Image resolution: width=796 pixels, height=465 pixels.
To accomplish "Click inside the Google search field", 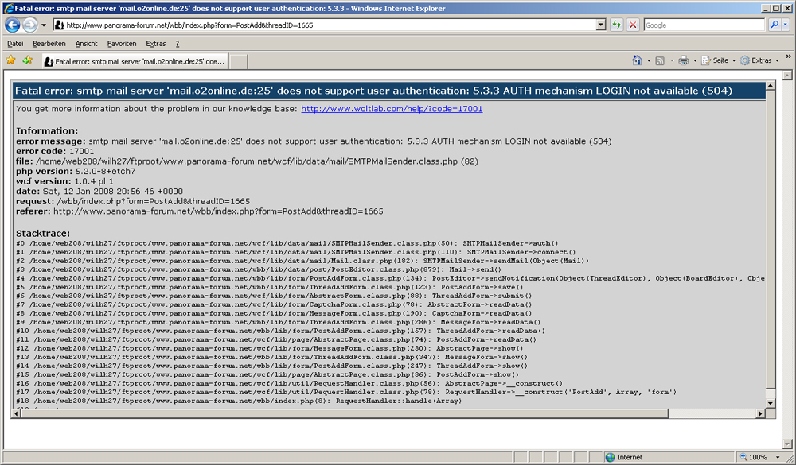I will (x=704, y=25).
